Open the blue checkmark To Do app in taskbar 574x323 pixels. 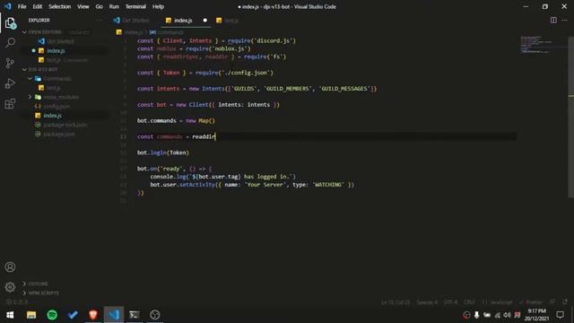tap(73, 315)
